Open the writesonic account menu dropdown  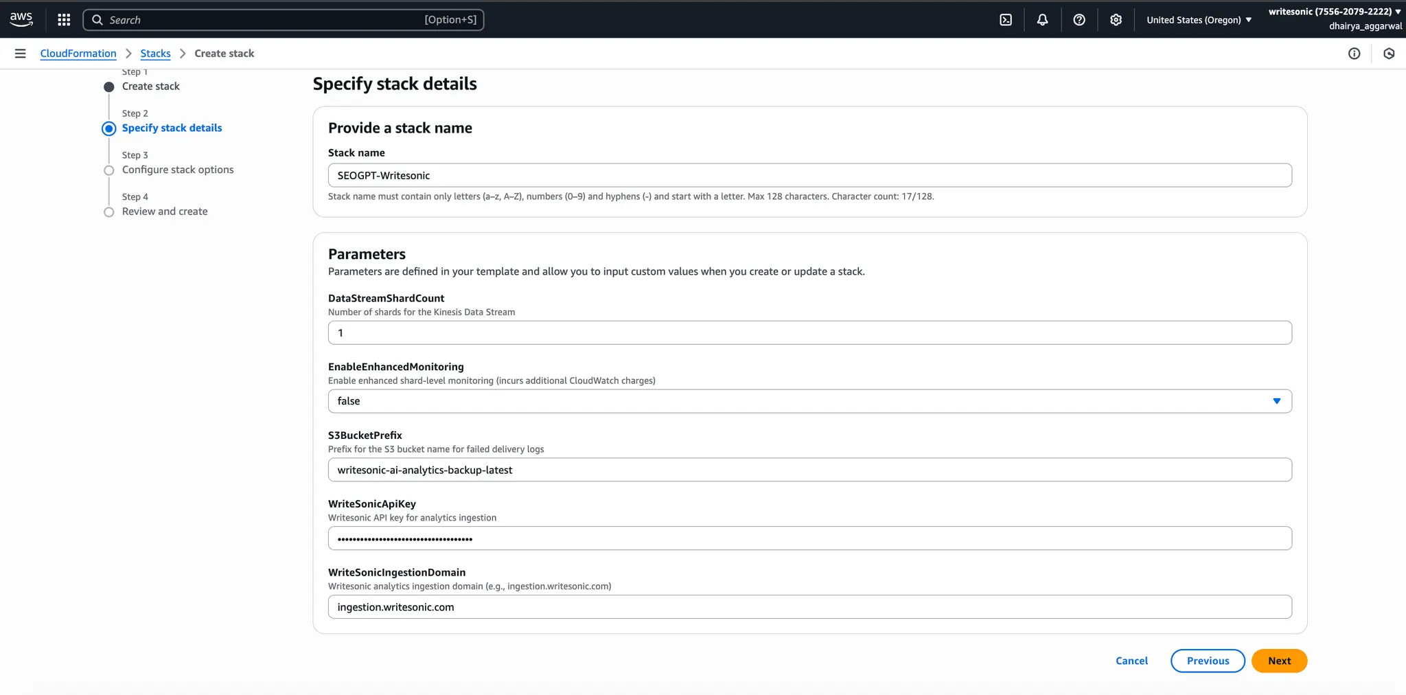(x=1335, y=12)
